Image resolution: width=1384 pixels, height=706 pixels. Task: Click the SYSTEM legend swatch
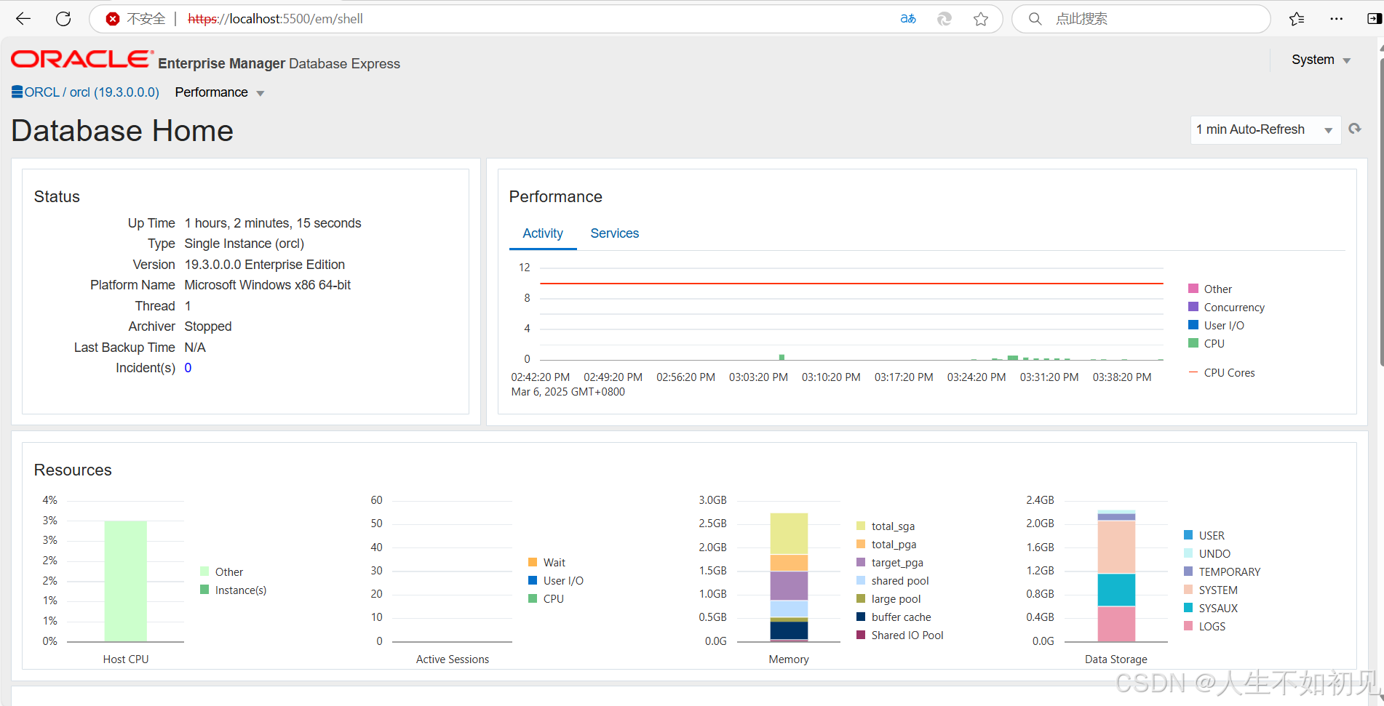point(1188,590)
